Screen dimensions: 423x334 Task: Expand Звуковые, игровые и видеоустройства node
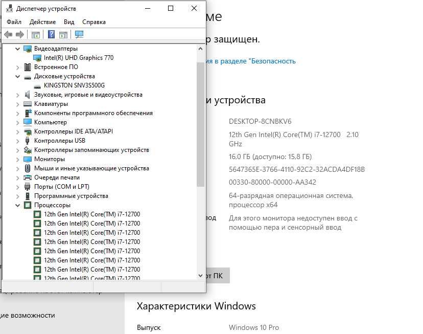(x=17, y=95)
